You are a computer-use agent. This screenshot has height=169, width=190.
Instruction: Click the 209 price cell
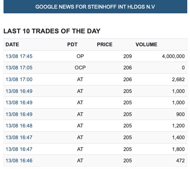point(127,56)
